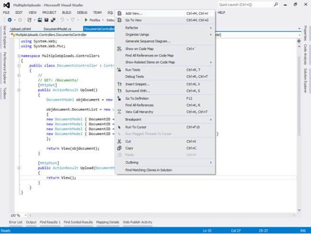
Task: Open the 100 % zoom dropdown
Action: tap(25, 215)
